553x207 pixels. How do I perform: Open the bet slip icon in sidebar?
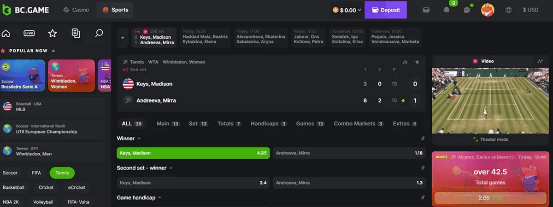point(76,33)
